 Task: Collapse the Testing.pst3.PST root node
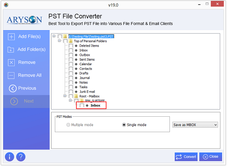[x=54, y=36]
